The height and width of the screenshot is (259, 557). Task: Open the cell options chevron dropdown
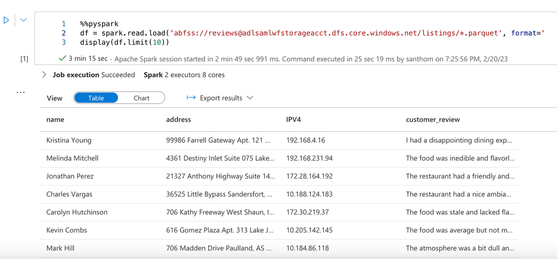click(23, 21)
